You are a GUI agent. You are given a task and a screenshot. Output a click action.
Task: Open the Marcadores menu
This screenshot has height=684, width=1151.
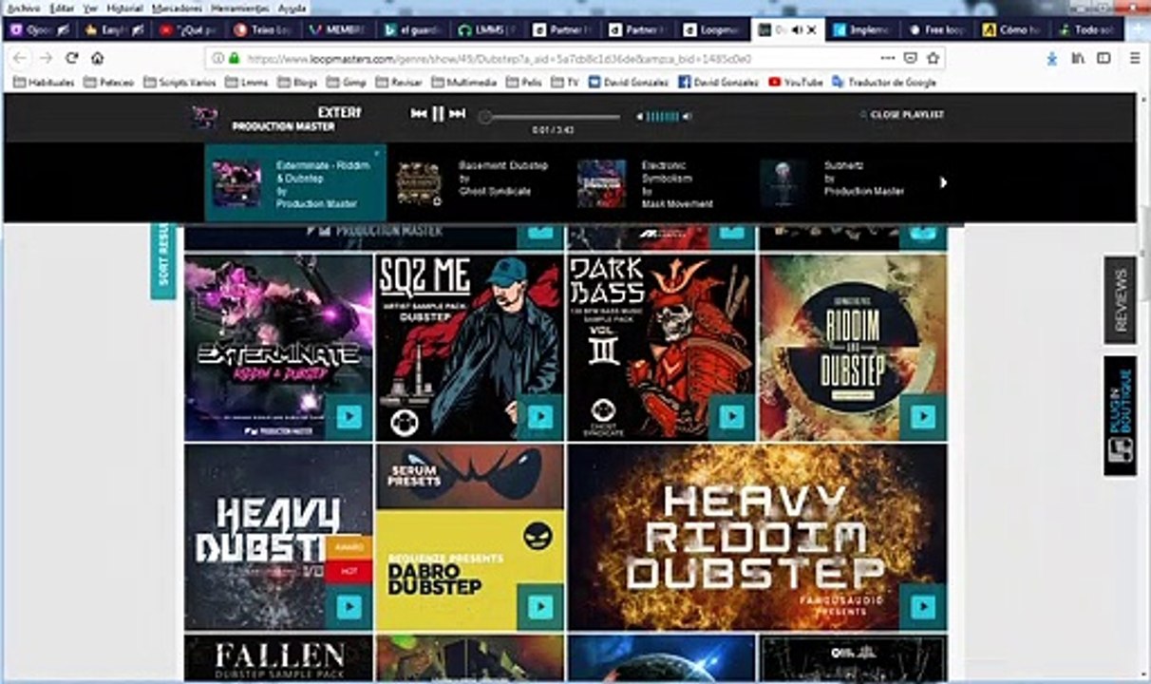(x=177, y=7)
